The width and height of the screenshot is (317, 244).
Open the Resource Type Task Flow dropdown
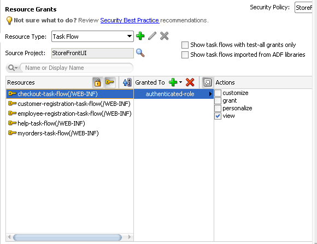[x=92, y=37]
